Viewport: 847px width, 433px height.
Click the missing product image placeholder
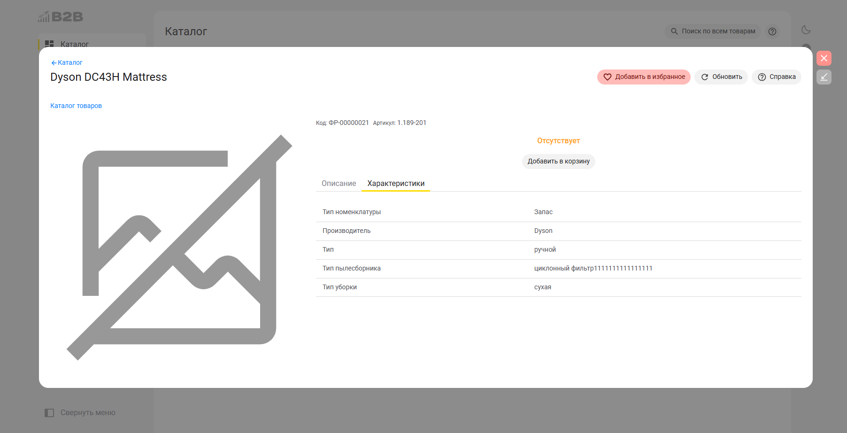(179, 247)
